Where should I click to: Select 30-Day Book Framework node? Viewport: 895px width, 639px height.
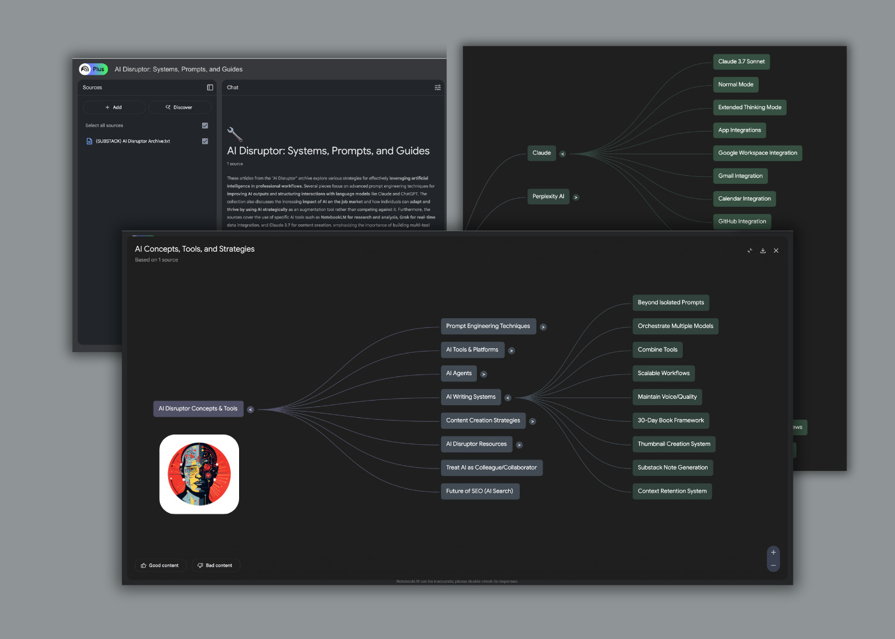pyautogui.click(x=671, y=421)
